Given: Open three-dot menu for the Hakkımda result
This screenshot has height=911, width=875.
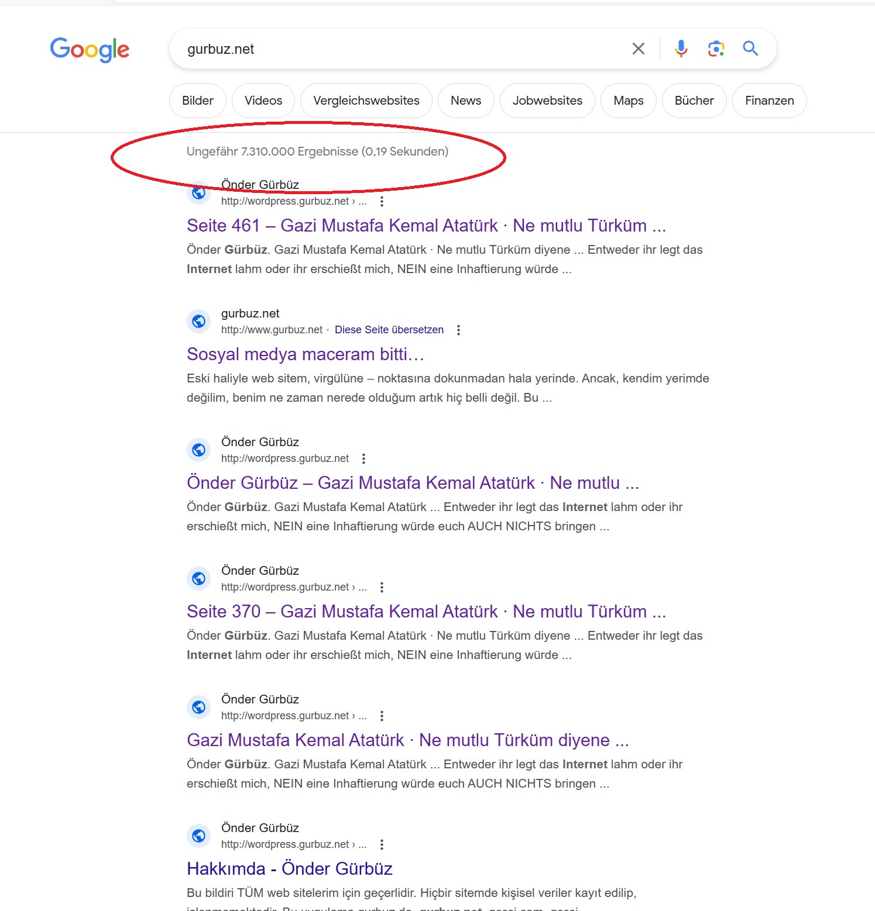Looking at the screenshot, I should point(382,844).
